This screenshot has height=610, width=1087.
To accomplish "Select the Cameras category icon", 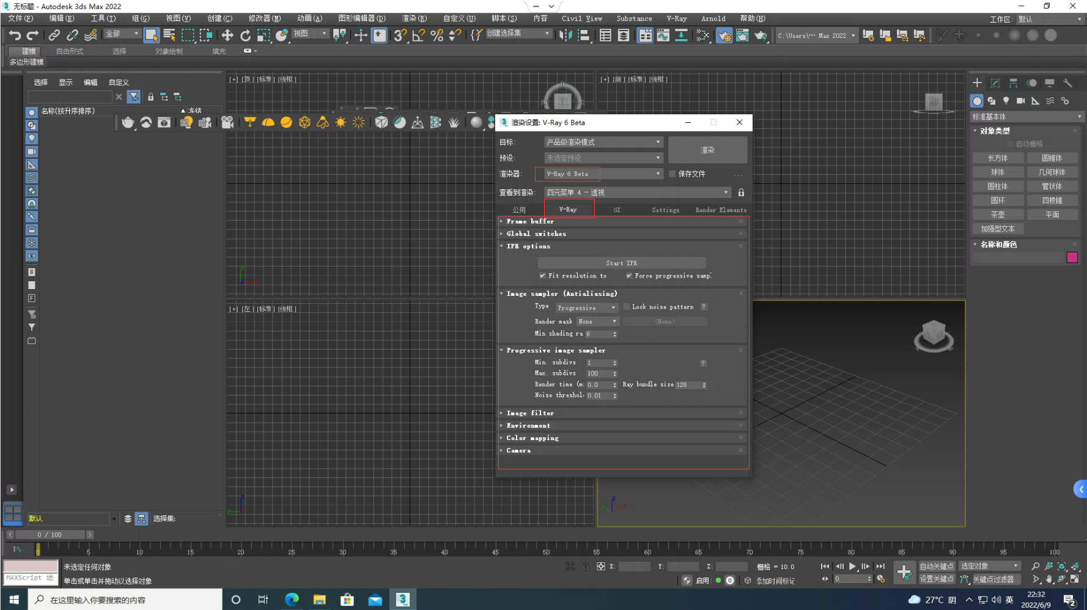I will tap(1020, 101).
